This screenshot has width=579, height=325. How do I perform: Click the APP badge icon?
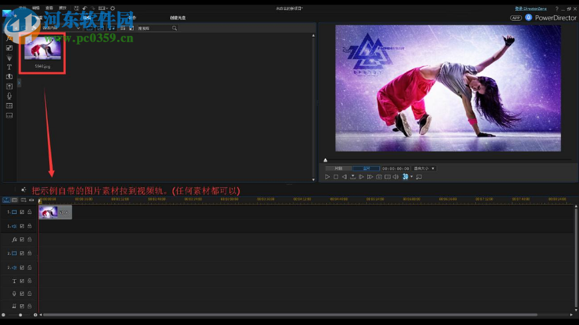click(x=516, y=18)
